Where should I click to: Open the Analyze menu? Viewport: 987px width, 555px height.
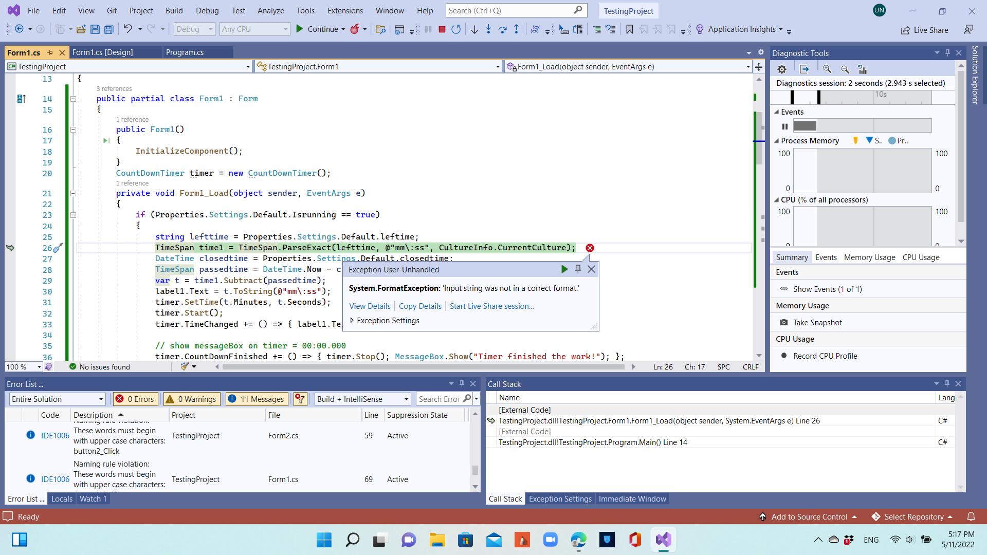(270, 10)
